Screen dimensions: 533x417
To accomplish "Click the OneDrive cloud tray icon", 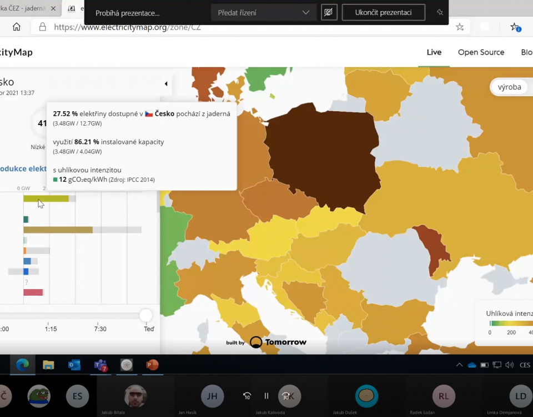I will click(472, 365).
